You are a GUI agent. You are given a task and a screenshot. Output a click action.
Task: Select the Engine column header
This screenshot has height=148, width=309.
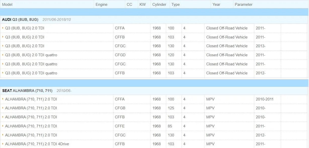click(102, 5)
